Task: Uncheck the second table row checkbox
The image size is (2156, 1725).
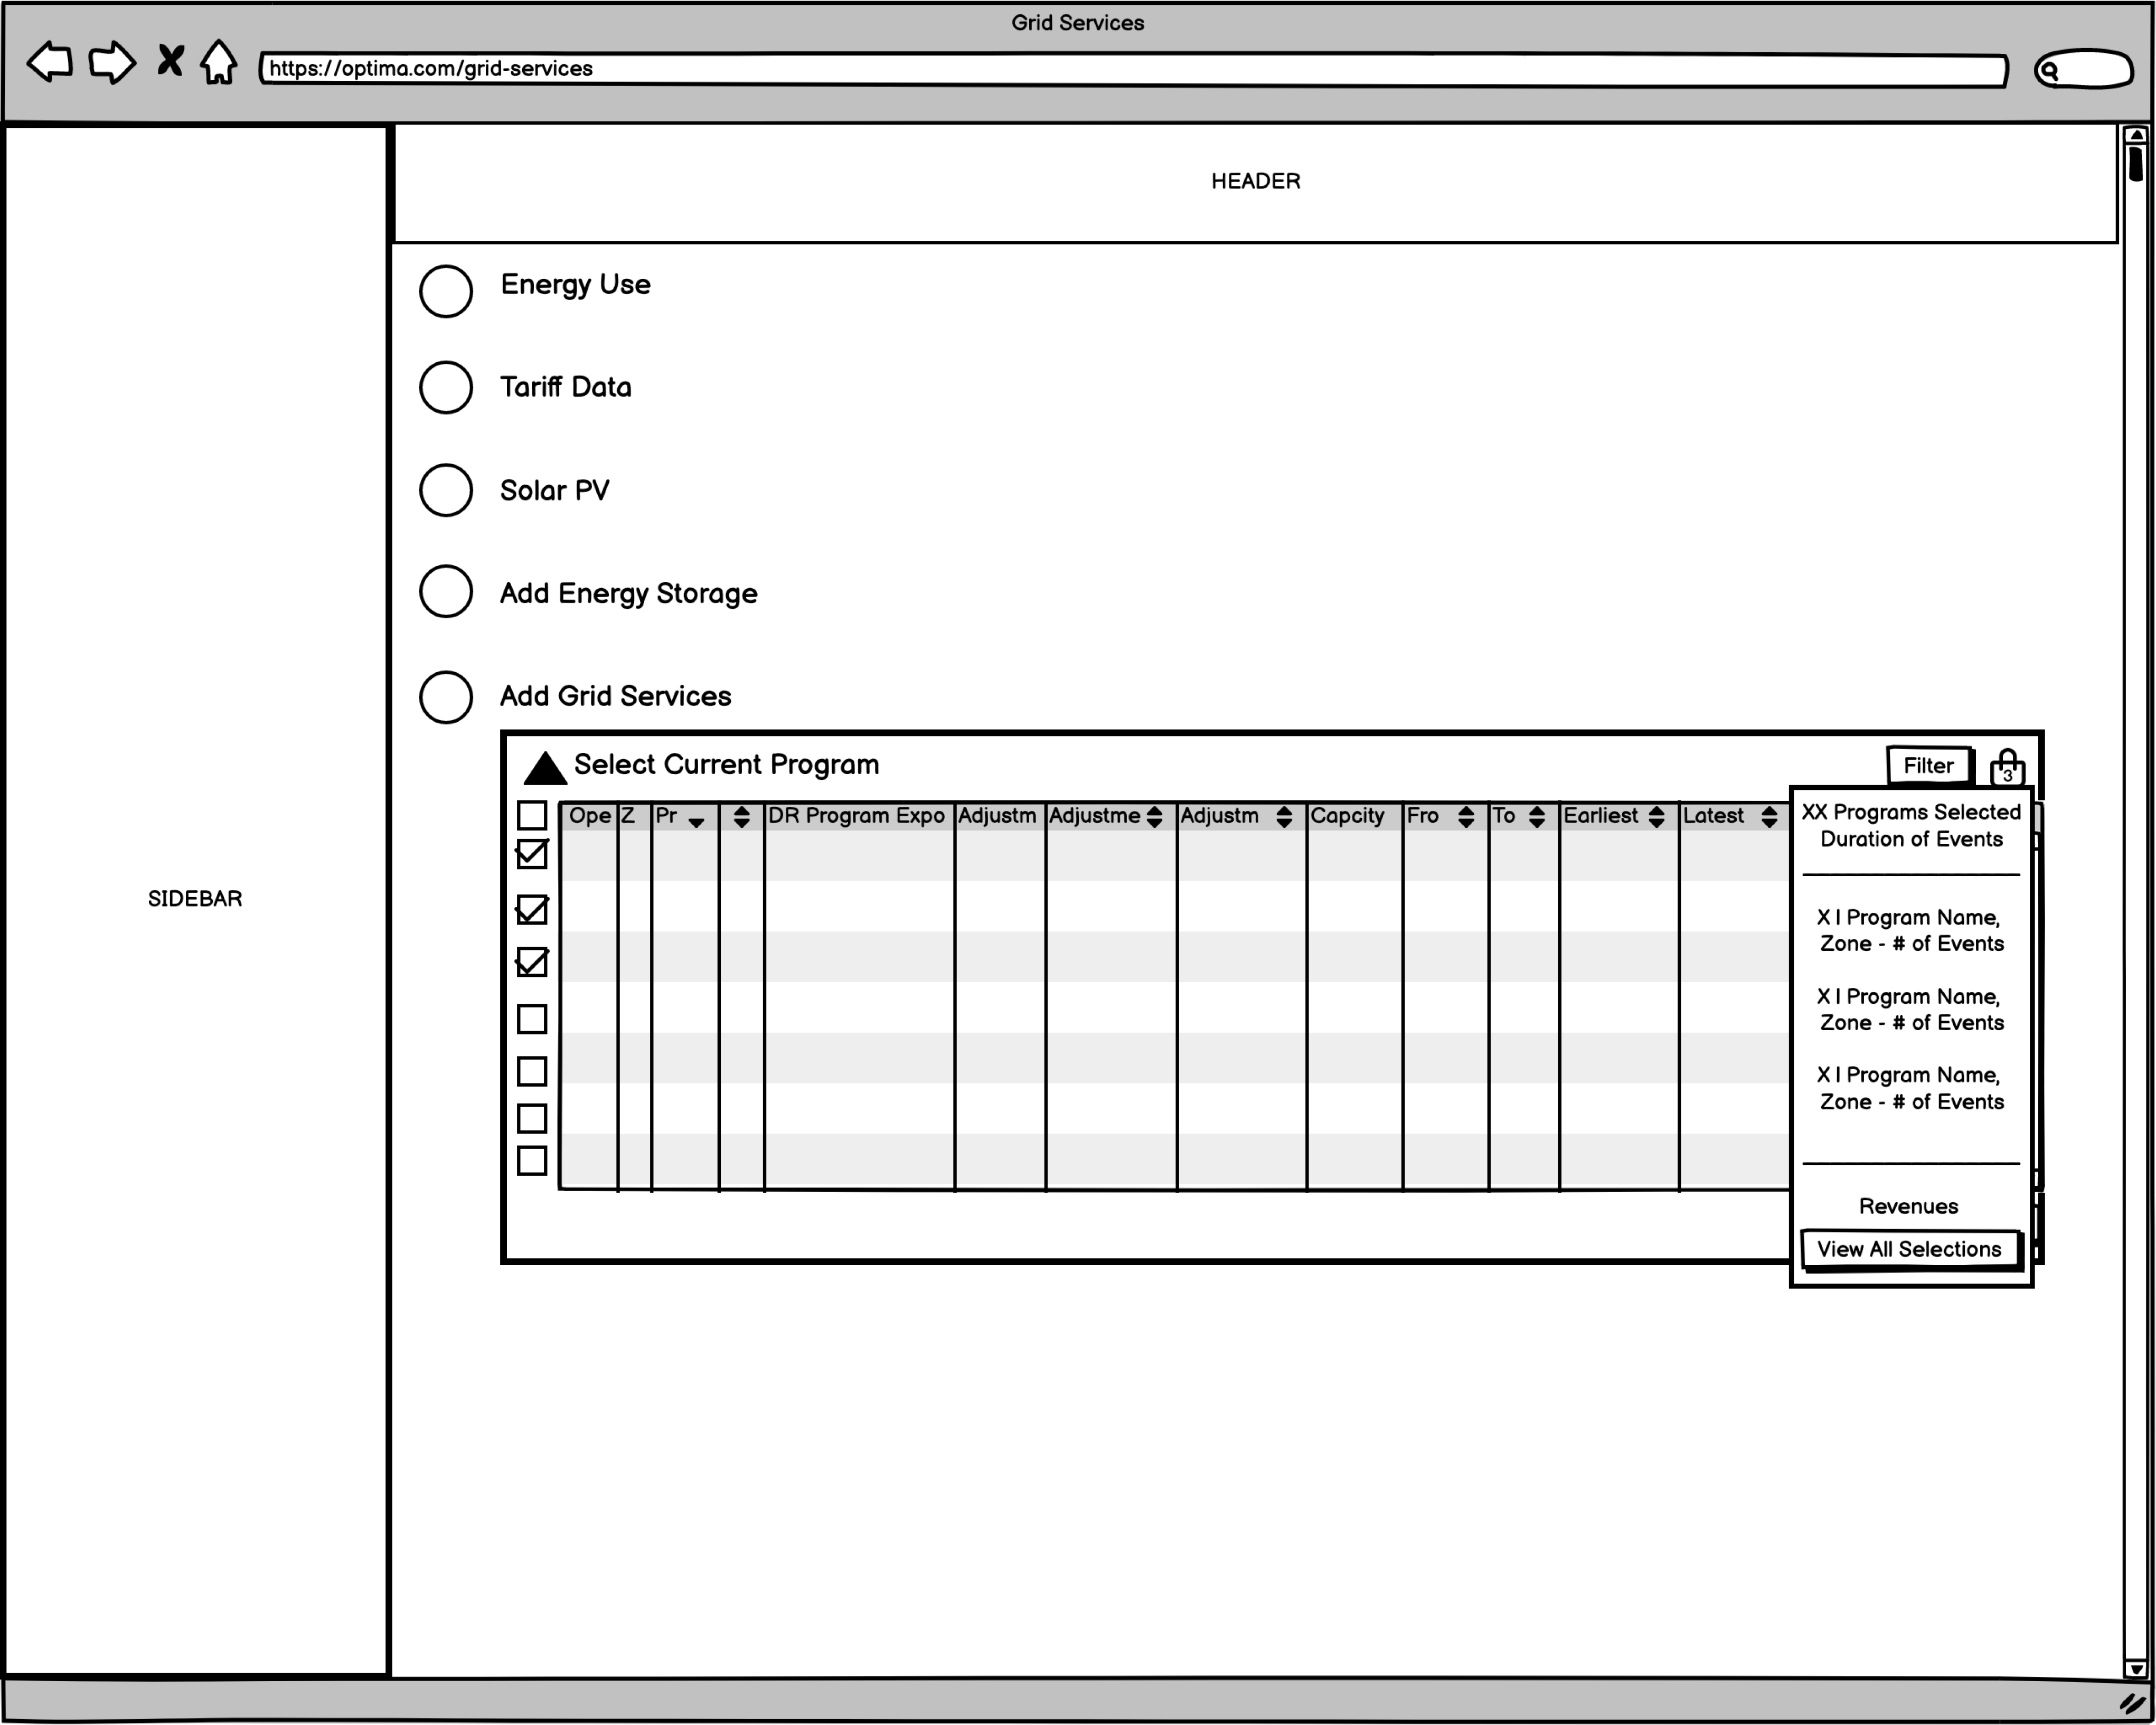Action: point(532,909)
